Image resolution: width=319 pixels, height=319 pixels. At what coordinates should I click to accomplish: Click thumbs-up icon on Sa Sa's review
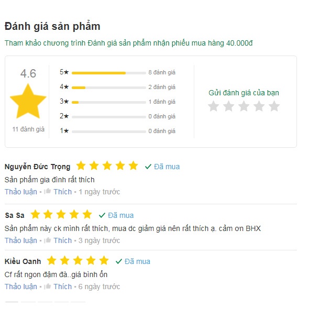click(x=48, y=240)
